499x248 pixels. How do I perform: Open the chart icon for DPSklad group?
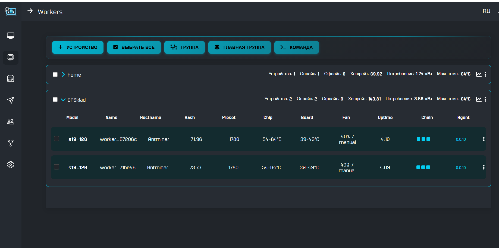[x=479, y=99]
